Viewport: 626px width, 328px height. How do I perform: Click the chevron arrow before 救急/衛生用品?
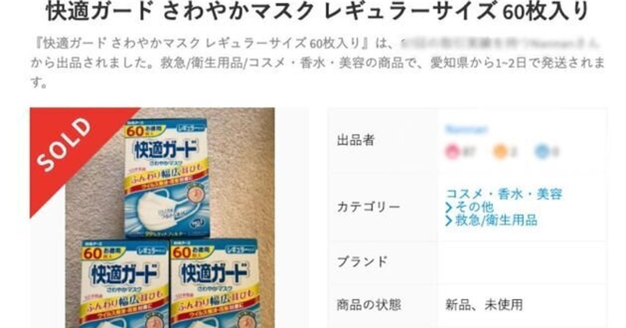coord(449,221)
